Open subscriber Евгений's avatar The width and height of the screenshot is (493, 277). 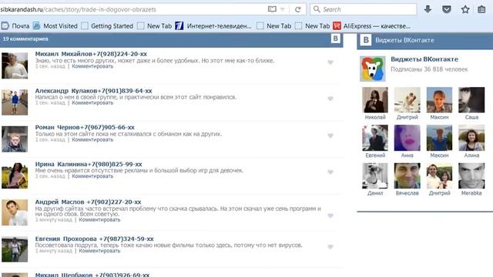click(x=375, y=138)
